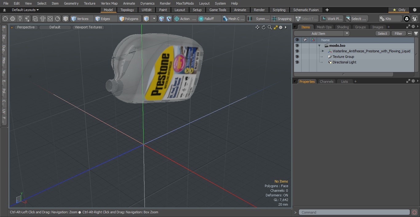Click the Unity cube icon
420x217 pixels.
[x=407, y=19]
